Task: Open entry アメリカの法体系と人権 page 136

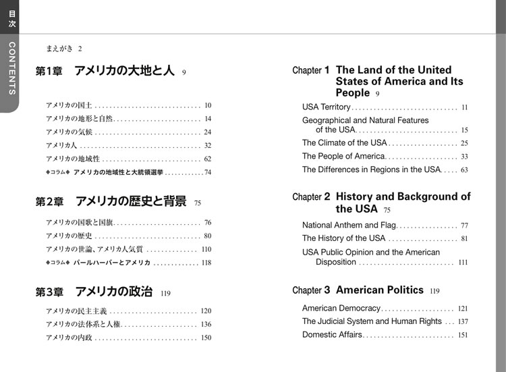Action: [128, 324]
